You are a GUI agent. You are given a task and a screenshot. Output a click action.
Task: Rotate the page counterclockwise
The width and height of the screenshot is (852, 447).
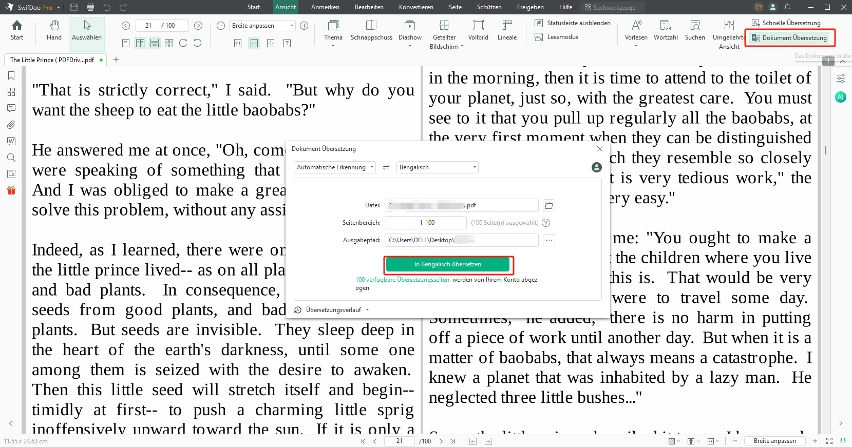[x=198, y=43]
